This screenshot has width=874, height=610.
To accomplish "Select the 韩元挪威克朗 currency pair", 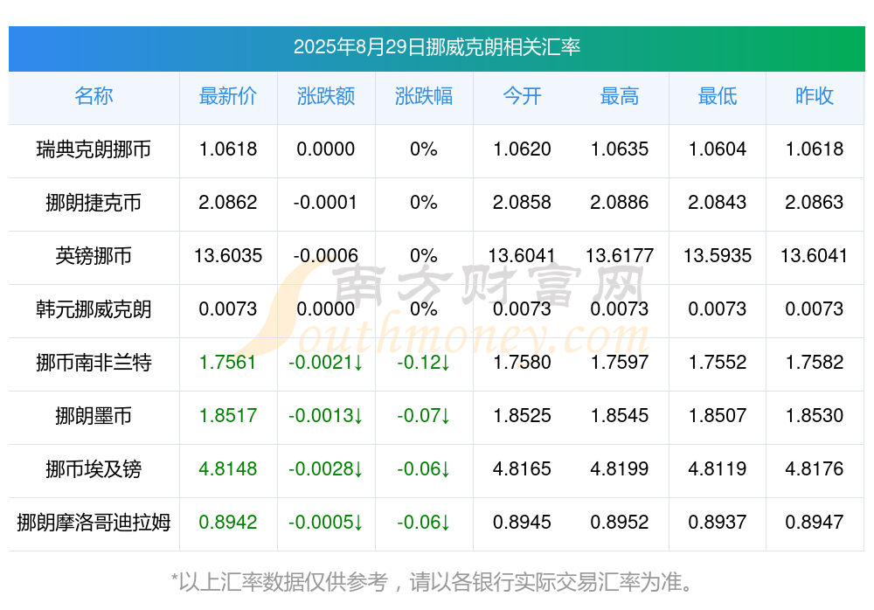I will coord(94,308).
